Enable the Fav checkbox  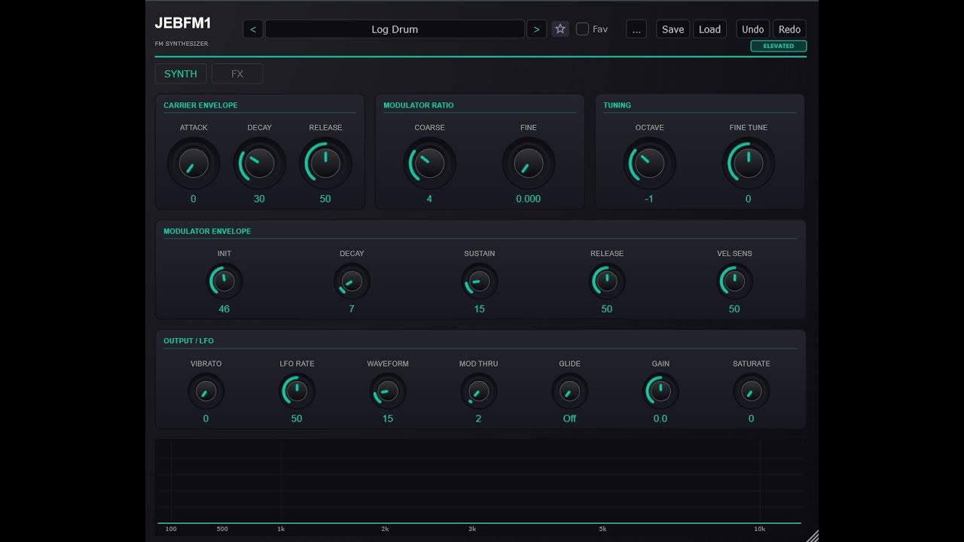pyautogui.click(x=582, y=29)
